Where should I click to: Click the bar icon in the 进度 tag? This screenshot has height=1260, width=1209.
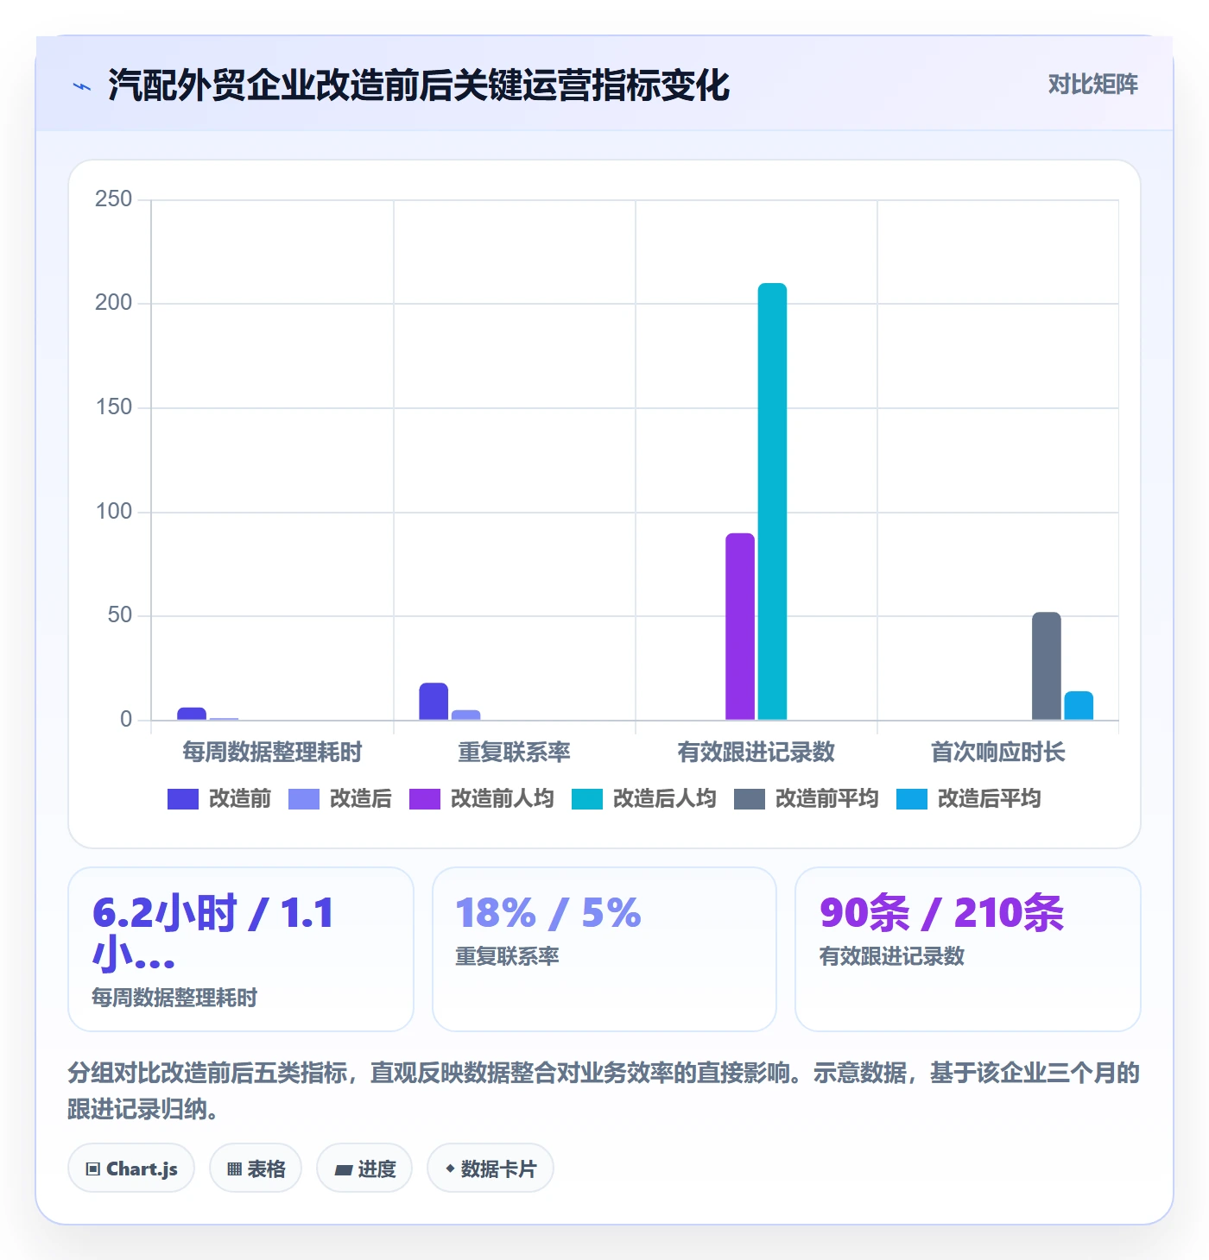(x=344, y=1170)
